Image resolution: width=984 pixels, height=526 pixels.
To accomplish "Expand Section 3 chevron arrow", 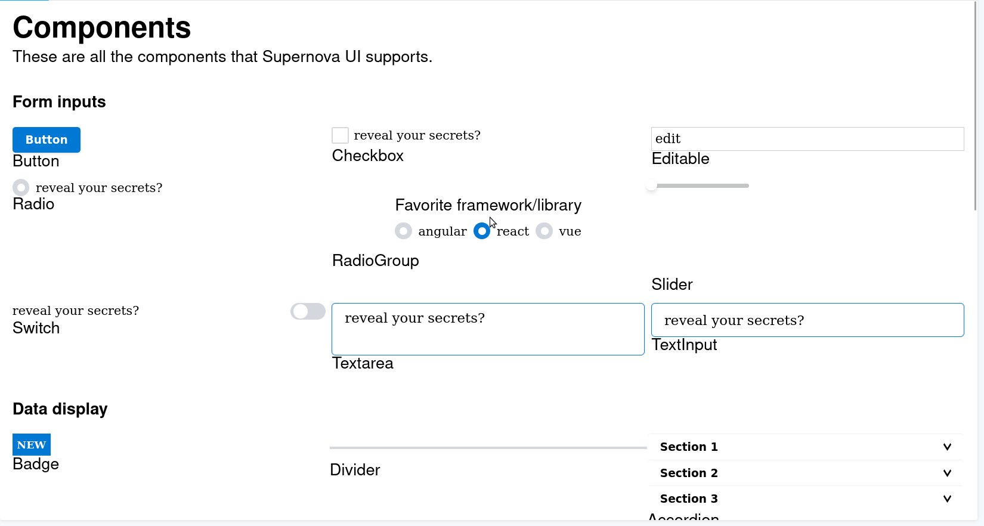I will coord(947,499).
